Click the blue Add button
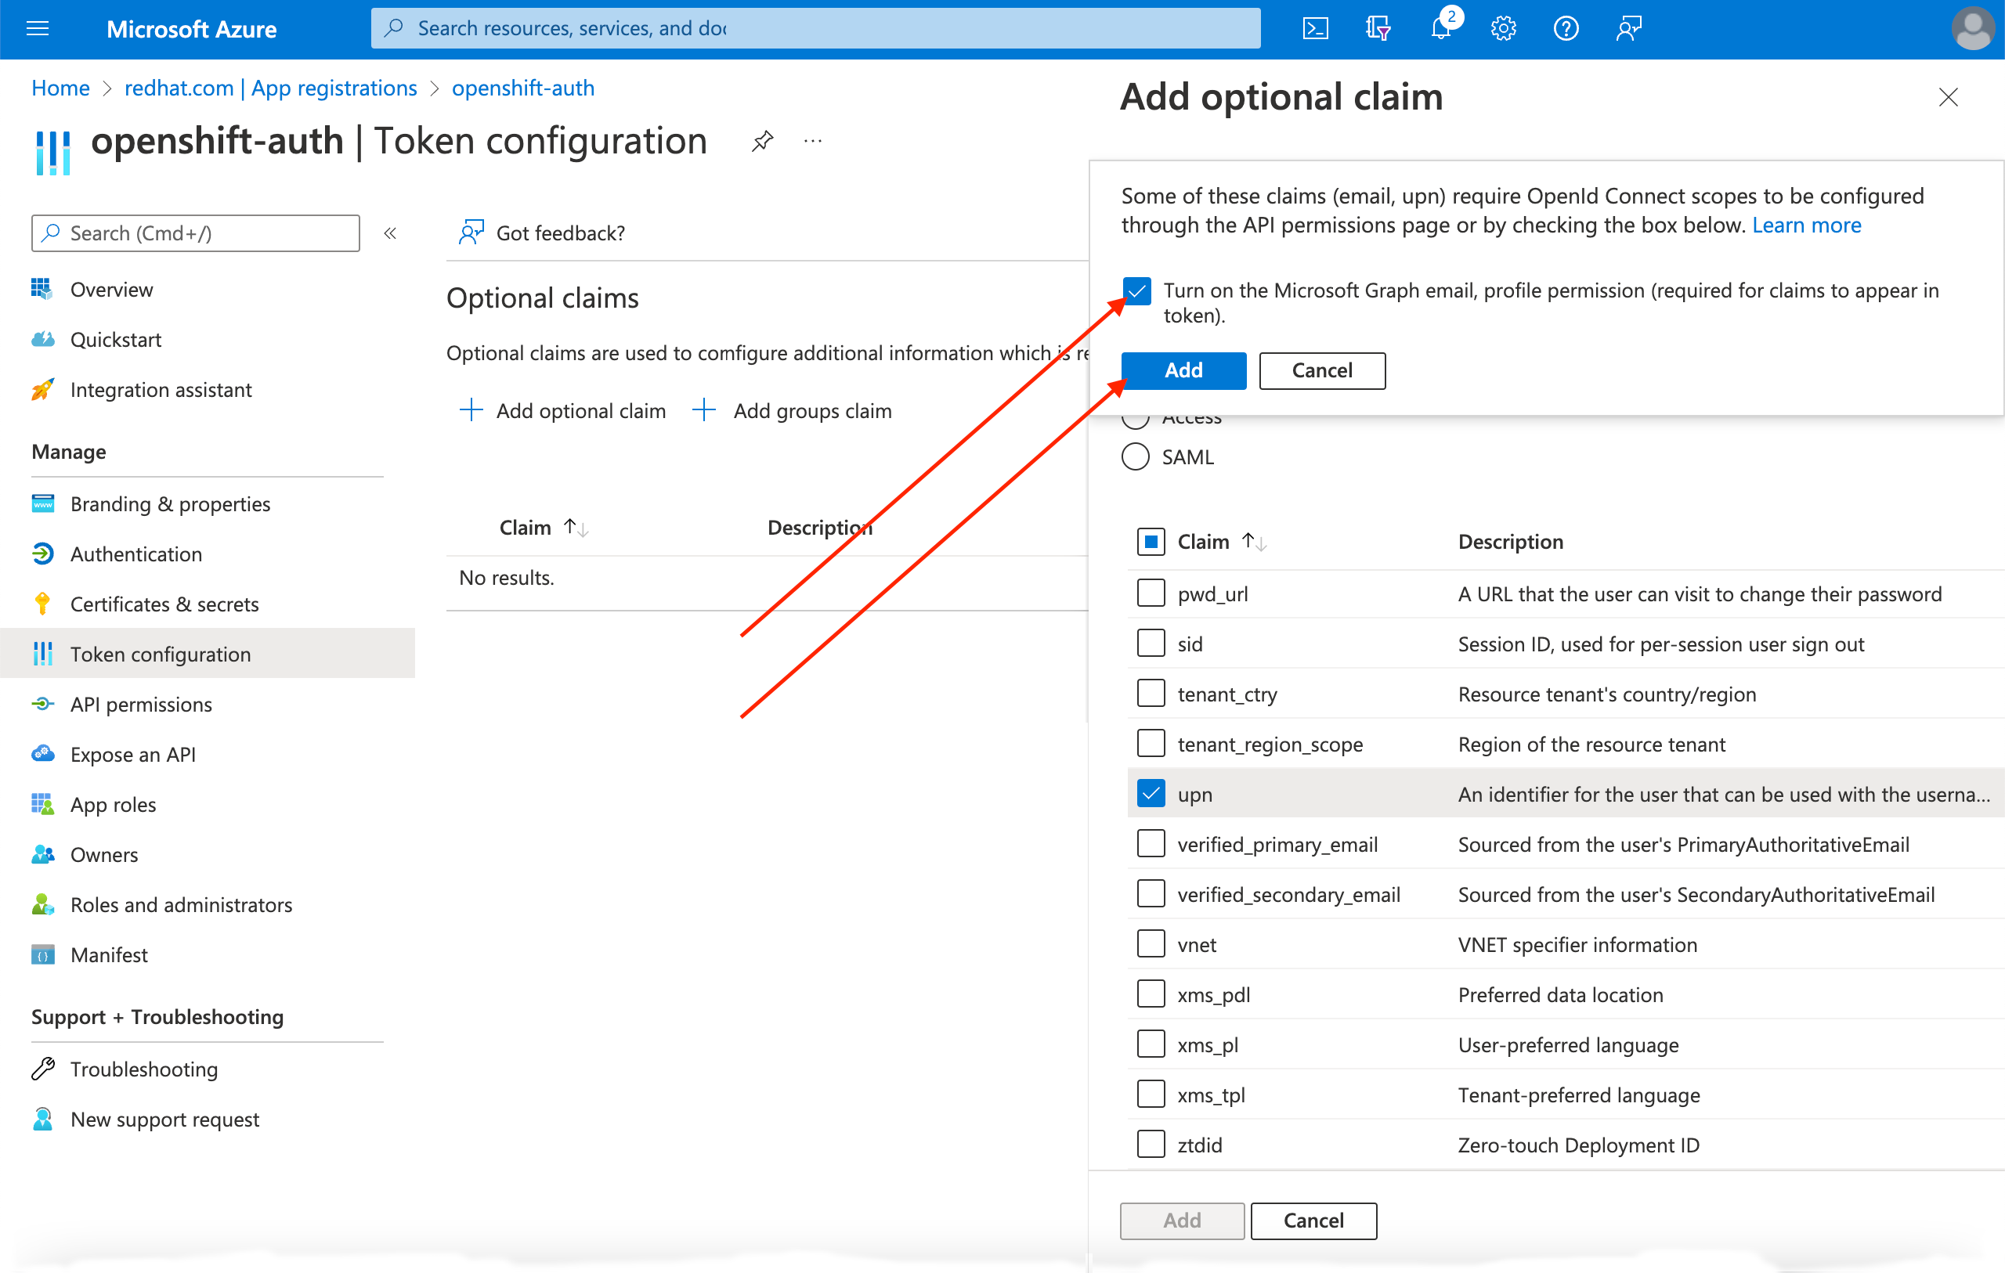This screenshot has width=2005, height=1273. 1183,370
